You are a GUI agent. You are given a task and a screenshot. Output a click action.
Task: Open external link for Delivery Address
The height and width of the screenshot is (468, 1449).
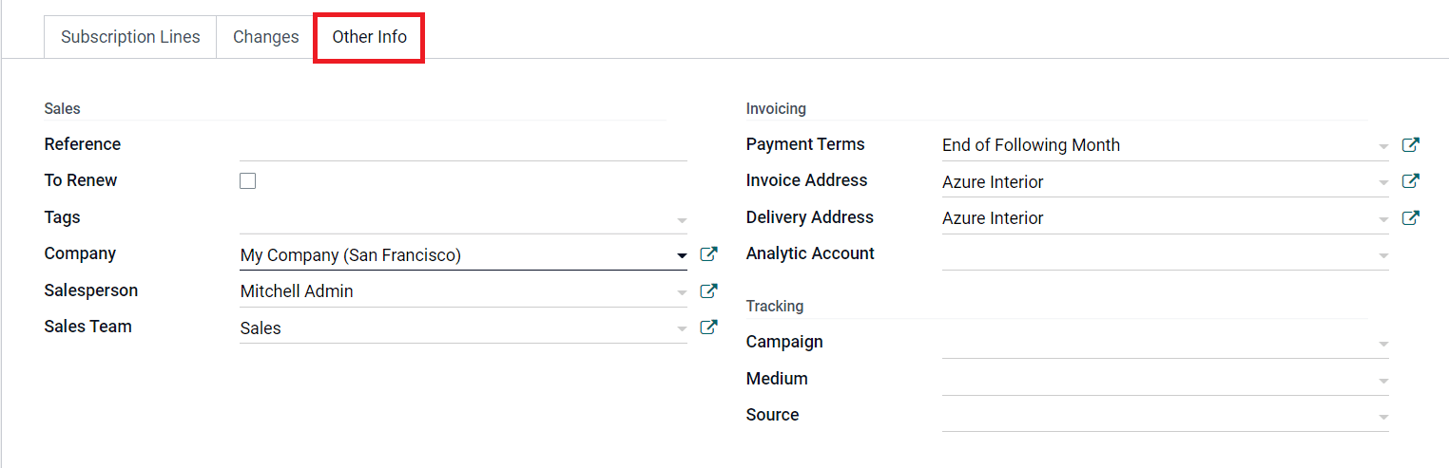click(1411, 218)
